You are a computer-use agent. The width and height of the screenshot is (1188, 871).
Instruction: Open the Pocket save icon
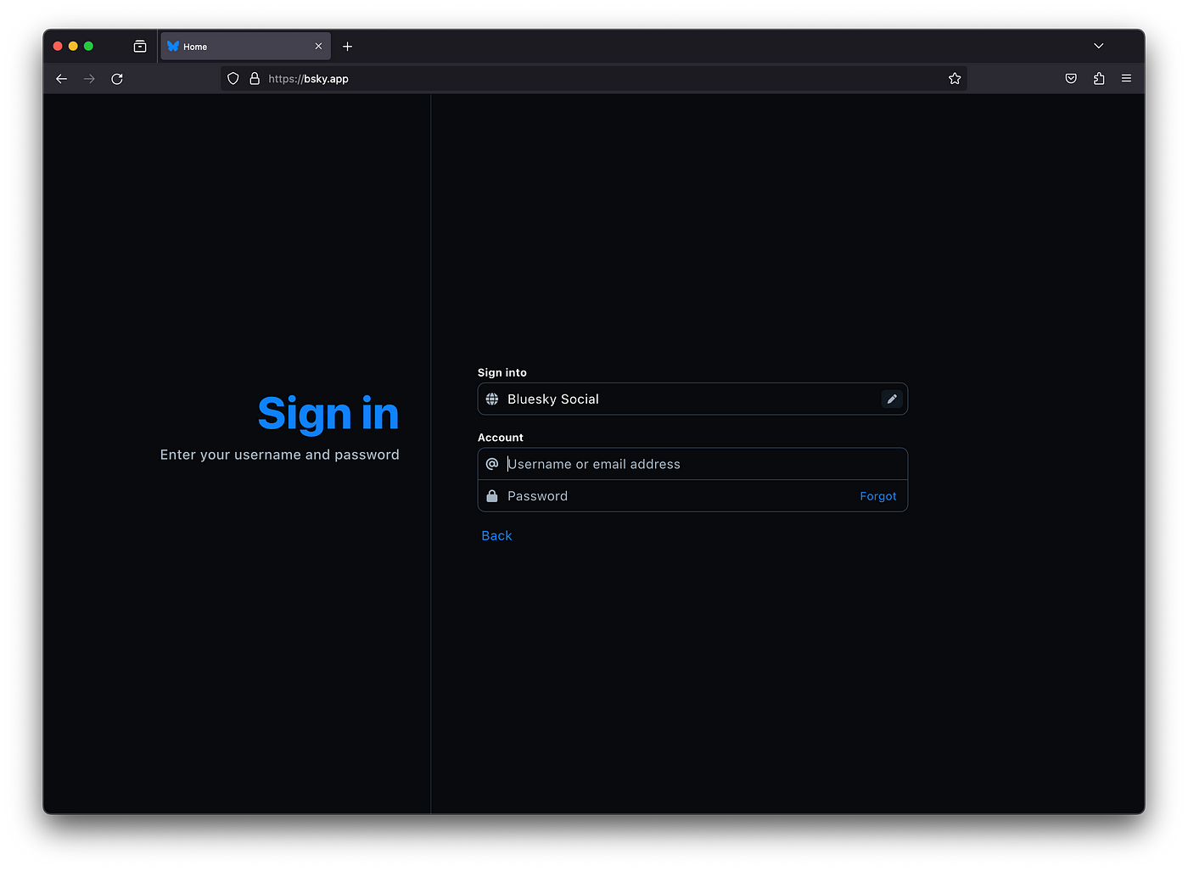pos(1071,79)
